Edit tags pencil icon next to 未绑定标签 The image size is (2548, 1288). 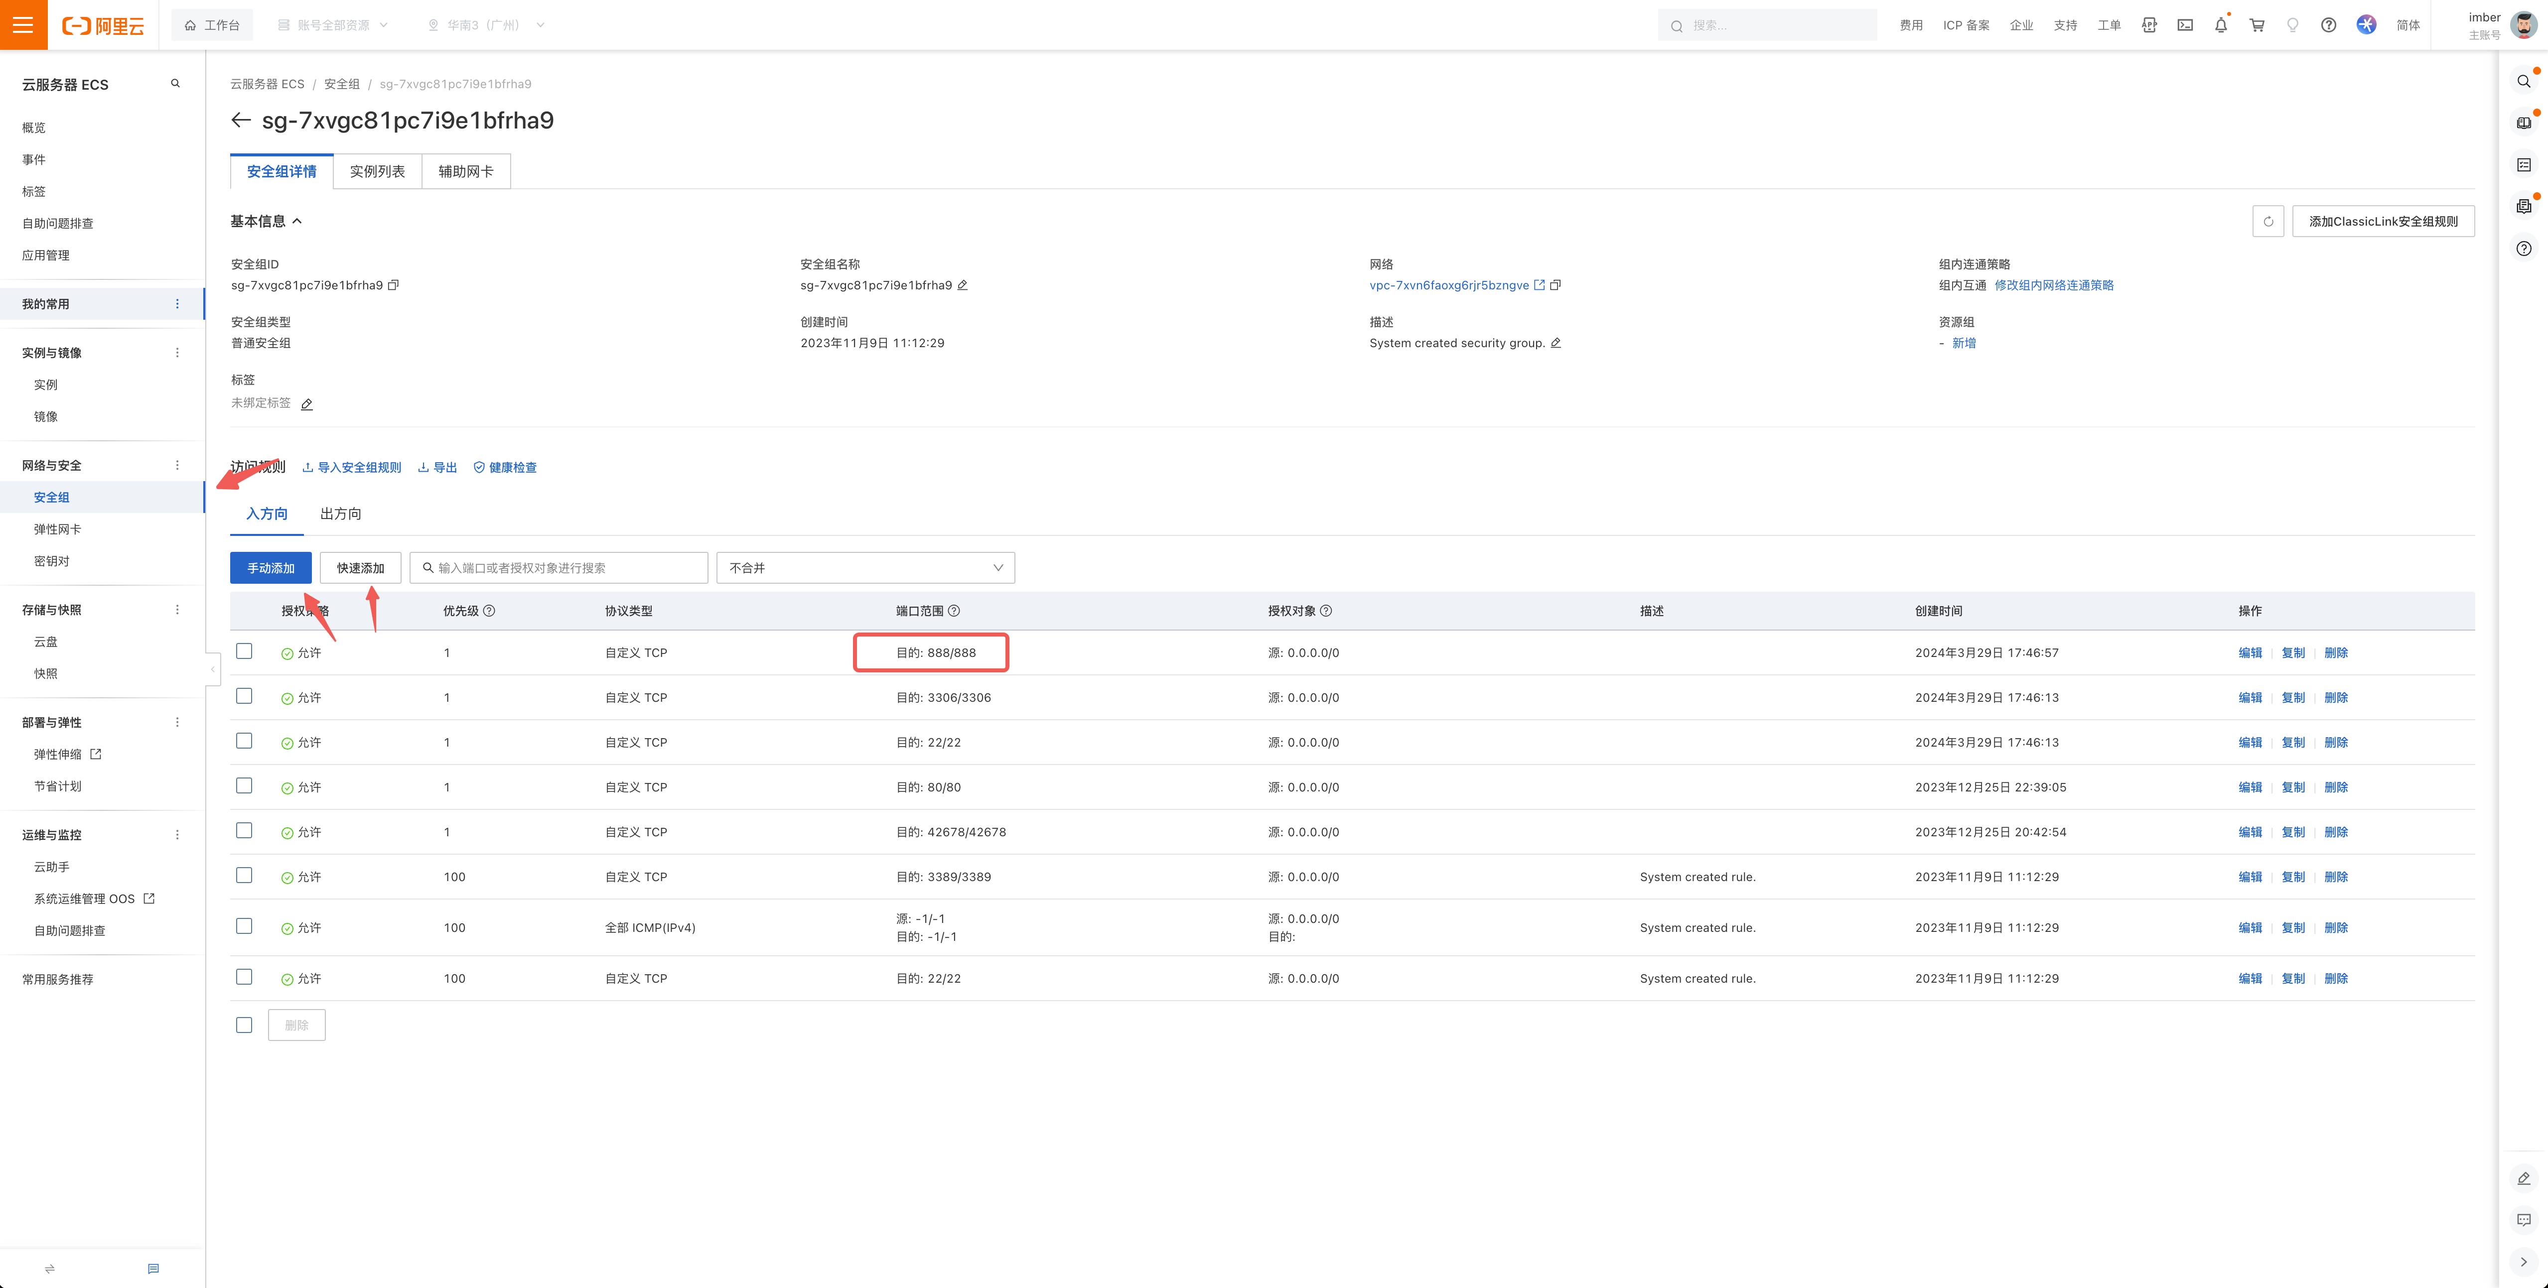[x=306, y=404]
